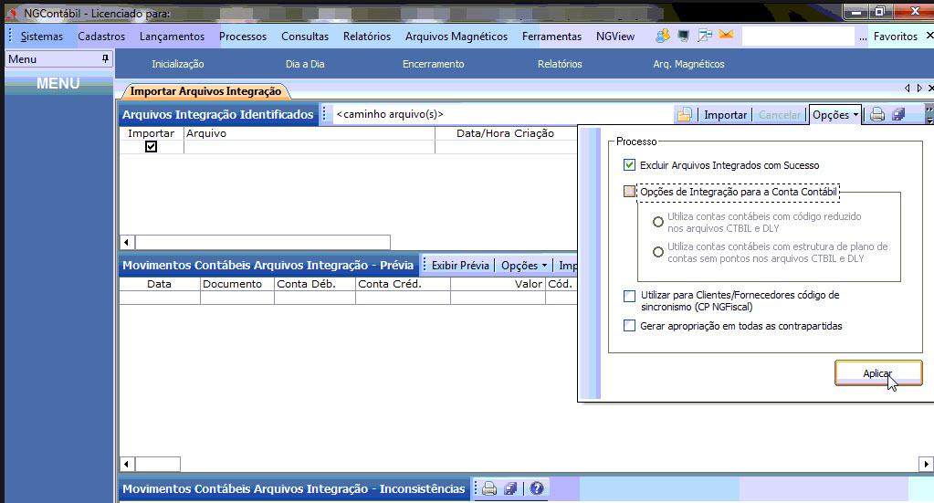934x503 pixels.
Task: Click the computer monitor icon in the top toolbar
Action: [x=683, y=36]
